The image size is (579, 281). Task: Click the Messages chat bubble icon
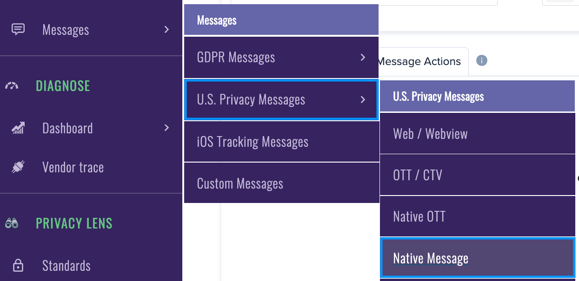pyautogui.click(x=18, y=29)
